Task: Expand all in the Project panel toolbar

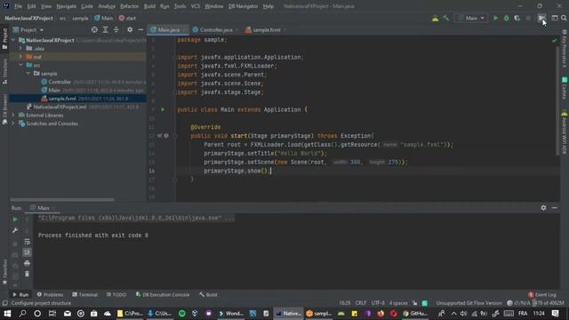Action: tap(105, 29)
